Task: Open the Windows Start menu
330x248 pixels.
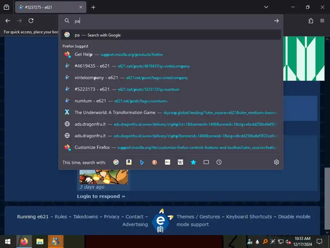Action: (8, 242)
